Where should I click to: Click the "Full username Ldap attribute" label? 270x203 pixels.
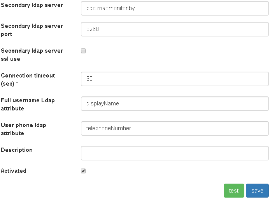tap(28, 104)
